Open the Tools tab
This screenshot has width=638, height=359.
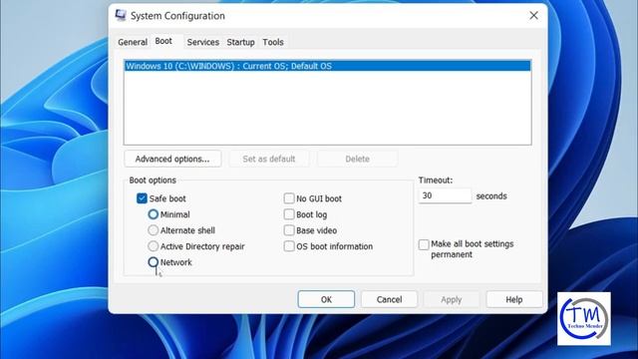click(x=272, y=42)
